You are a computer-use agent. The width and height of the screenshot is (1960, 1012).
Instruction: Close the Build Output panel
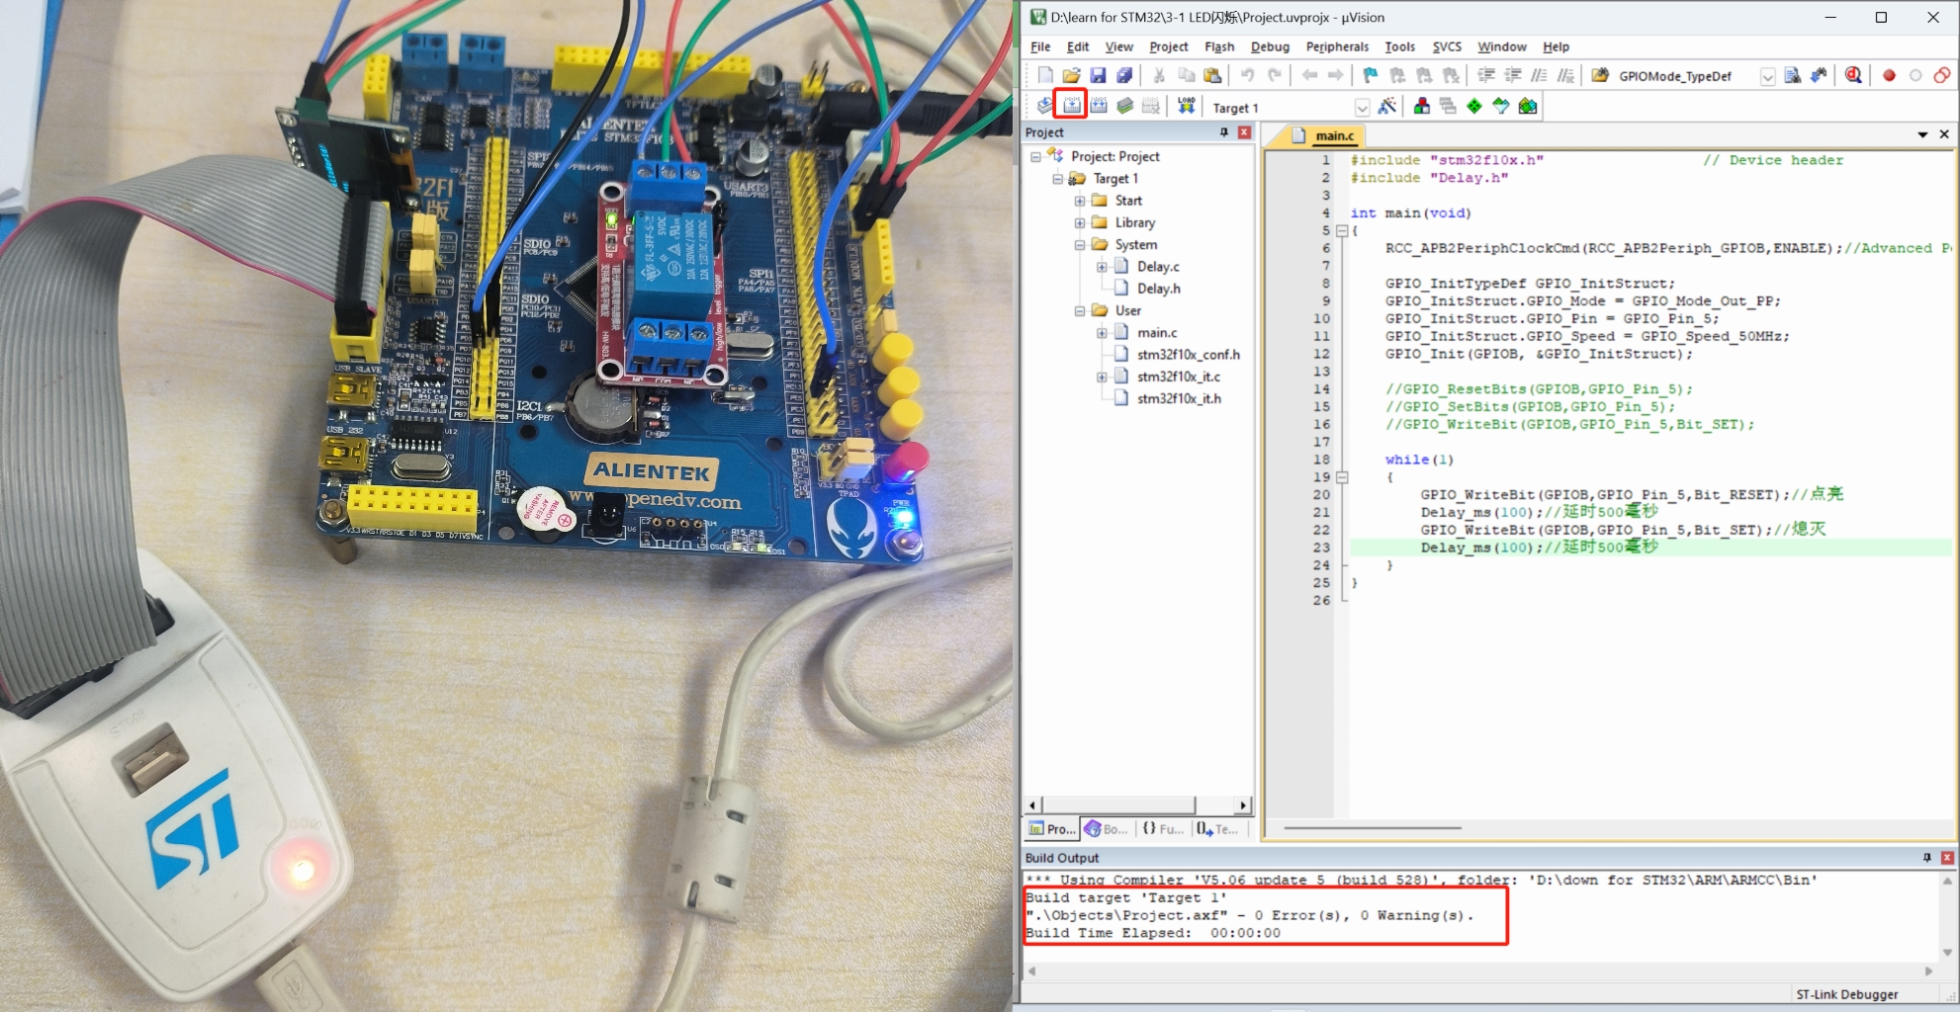1947,858
